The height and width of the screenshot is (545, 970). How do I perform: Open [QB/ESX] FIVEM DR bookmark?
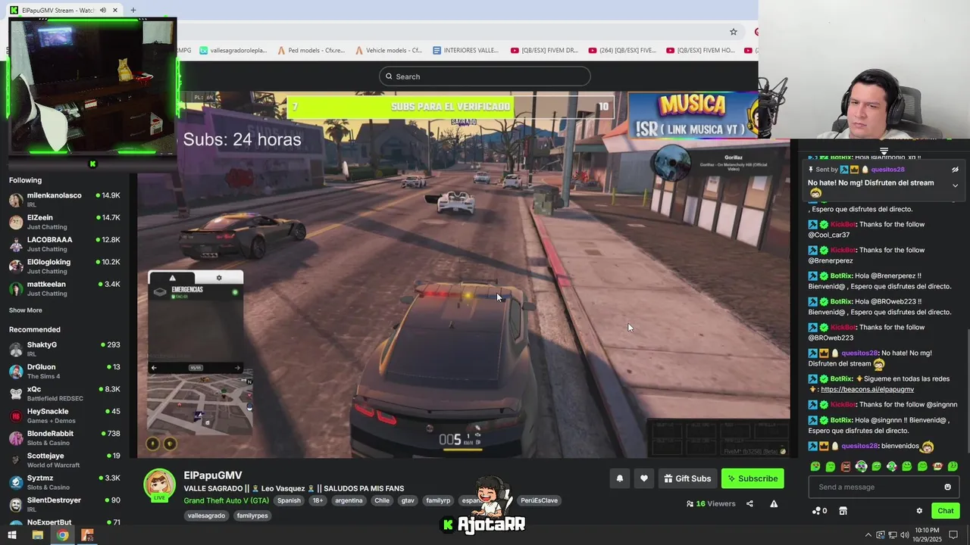point(544,51)
